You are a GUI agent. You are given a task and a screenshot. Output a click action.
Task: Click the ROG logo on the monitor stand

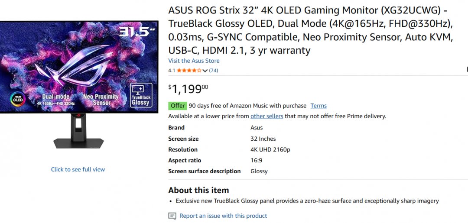[78, 116]
